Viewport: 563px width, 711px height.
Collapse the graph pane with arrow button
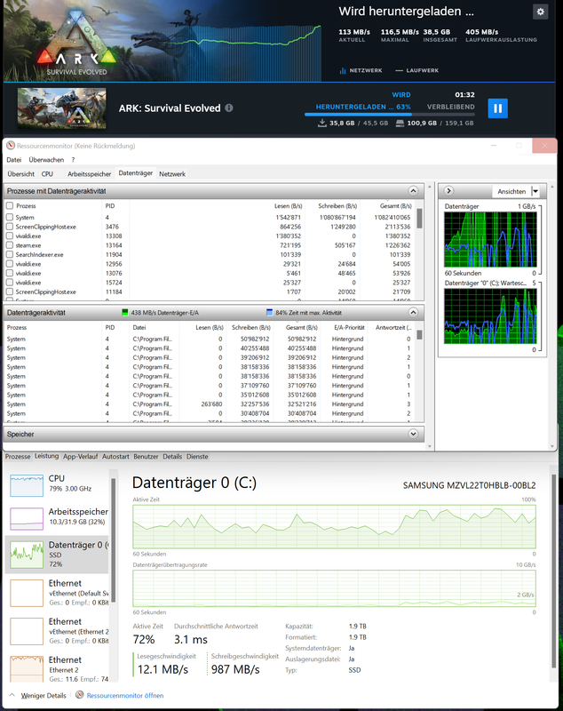click(448, 191)
